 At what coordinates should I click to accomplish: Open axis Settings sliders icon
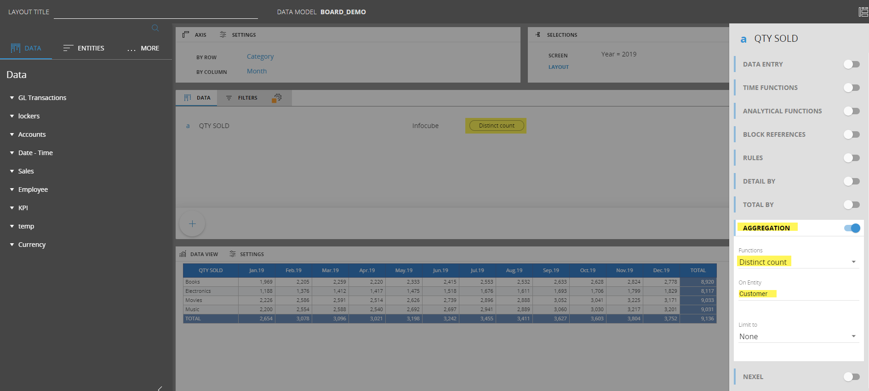pos(223,35)
